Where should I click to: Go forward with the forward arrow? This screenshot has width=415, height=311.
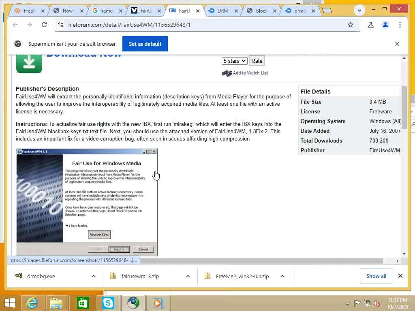[x=30, y=25]
